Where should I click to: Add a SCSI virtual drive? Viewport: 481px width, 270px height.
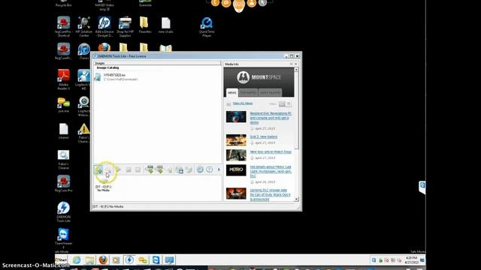160,169
